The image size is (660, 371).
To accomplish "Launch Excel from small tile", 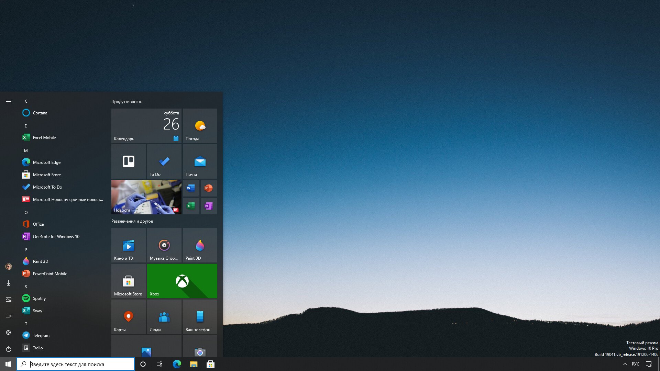I will pos(191,206).
